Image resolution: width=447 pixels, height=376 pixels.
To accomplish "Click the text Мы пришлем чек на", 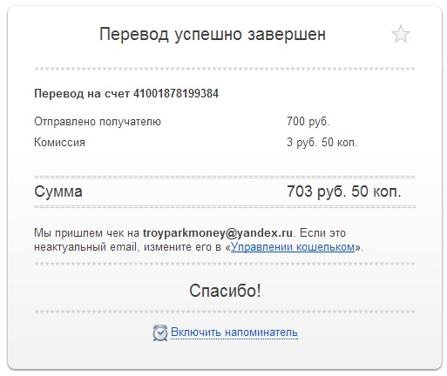I will pos(87,233).
